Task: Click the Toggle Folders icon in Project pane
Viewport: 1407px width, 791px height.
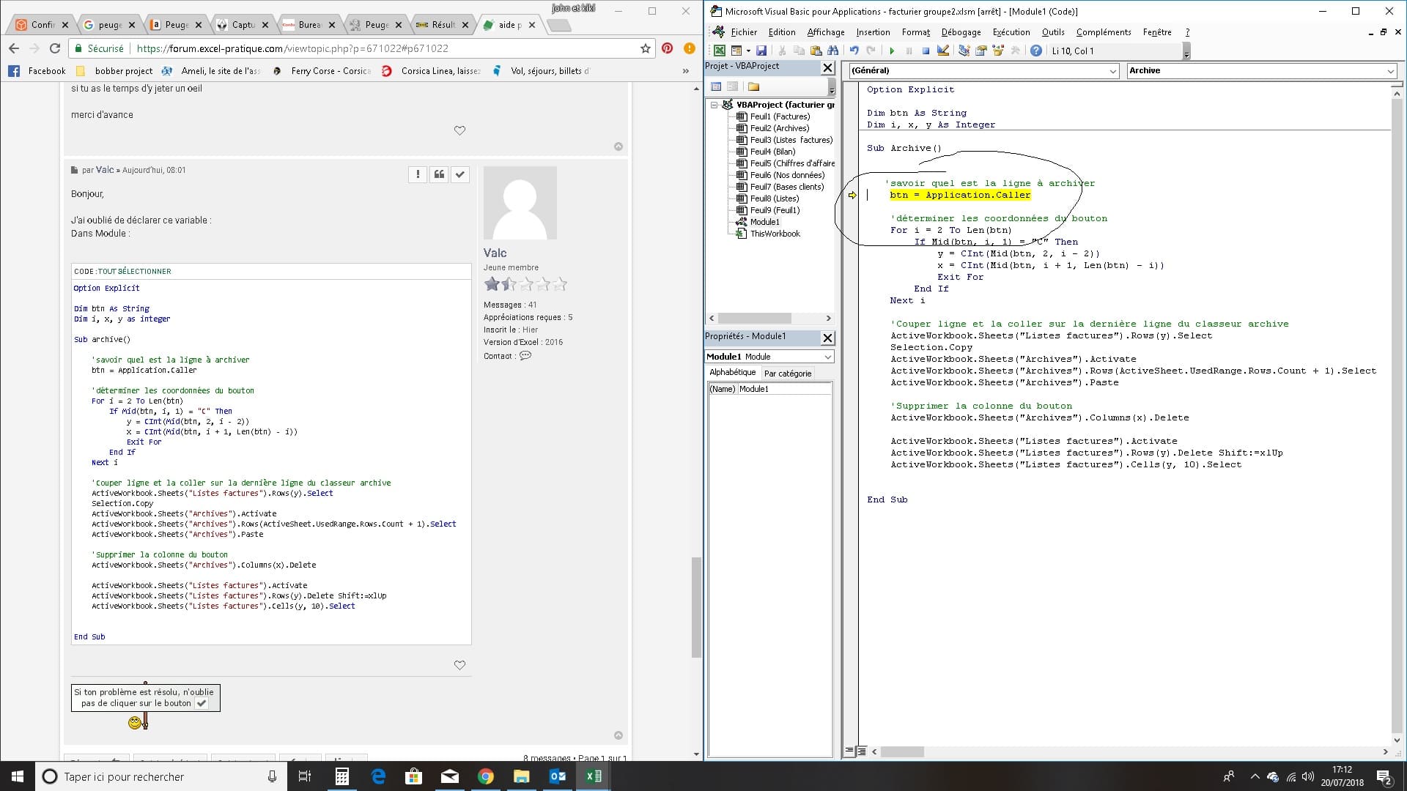Action: (753, 86)
